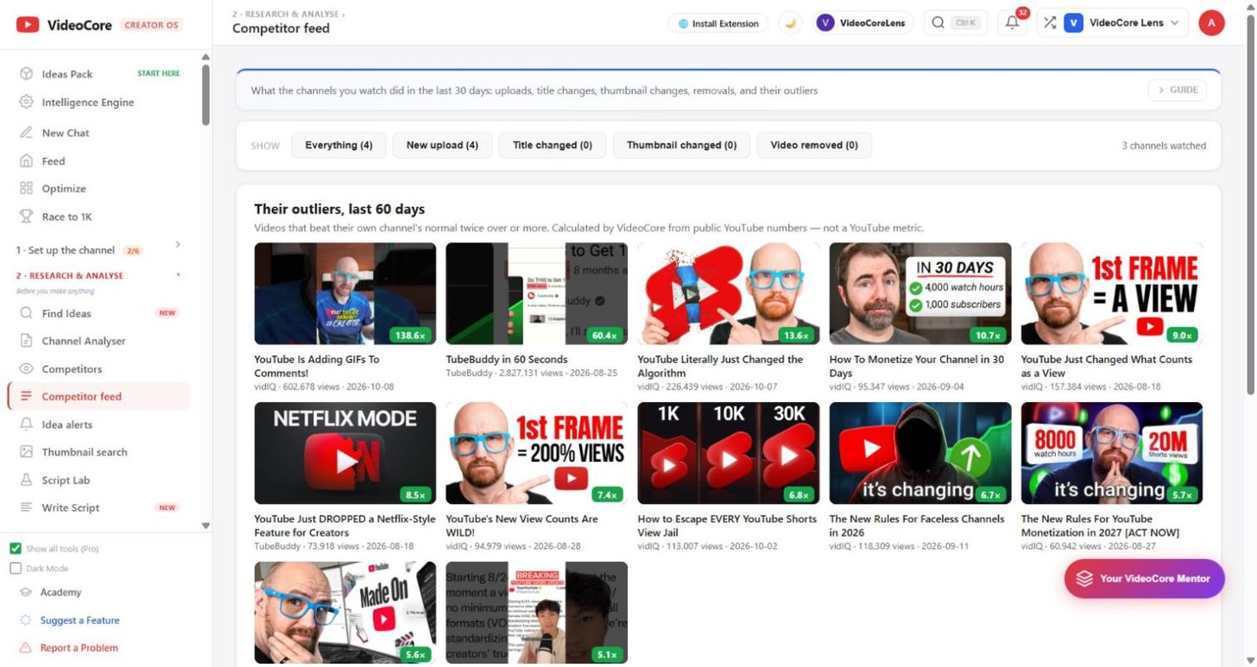
Task: Open the Academy link
Action: point(60,593)
